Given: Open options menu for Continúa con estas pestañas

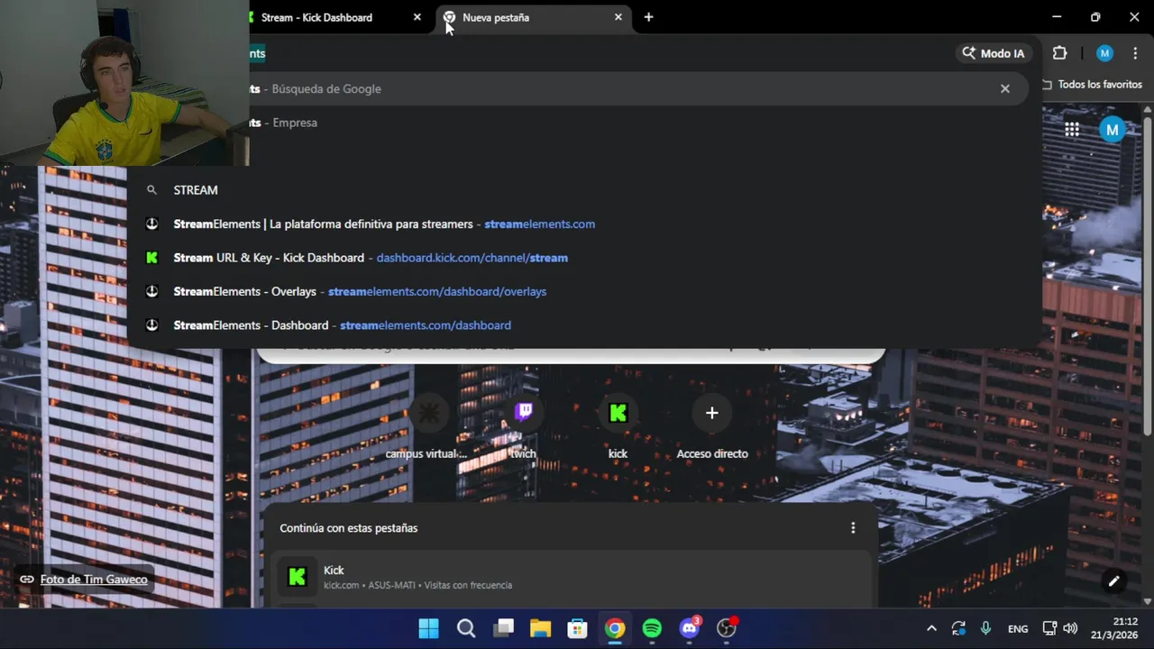Looking at the screenshot, I should (853, 528).
